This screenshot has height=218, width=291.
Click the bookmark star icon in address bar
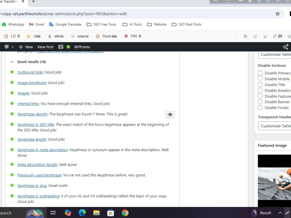[x=277, y=14]
